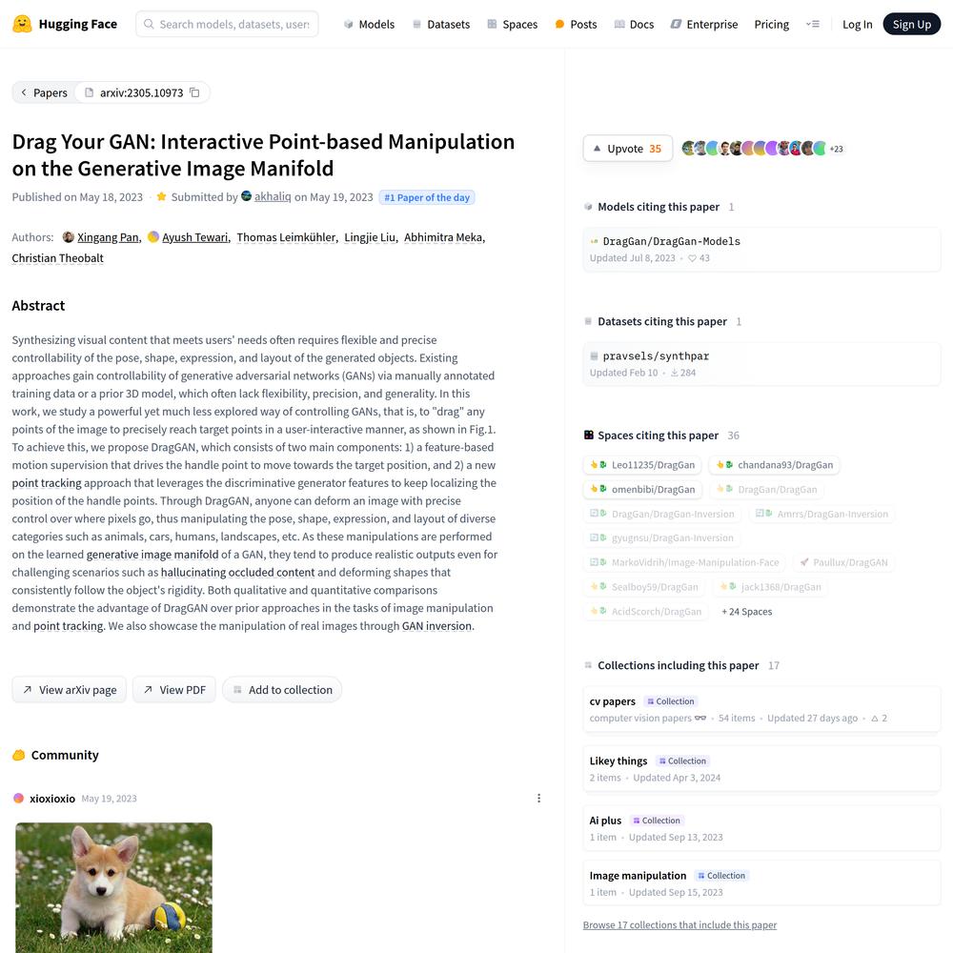Open the Models nav item
The width and height of the screenshot is (953, 953).
point(369,25)
